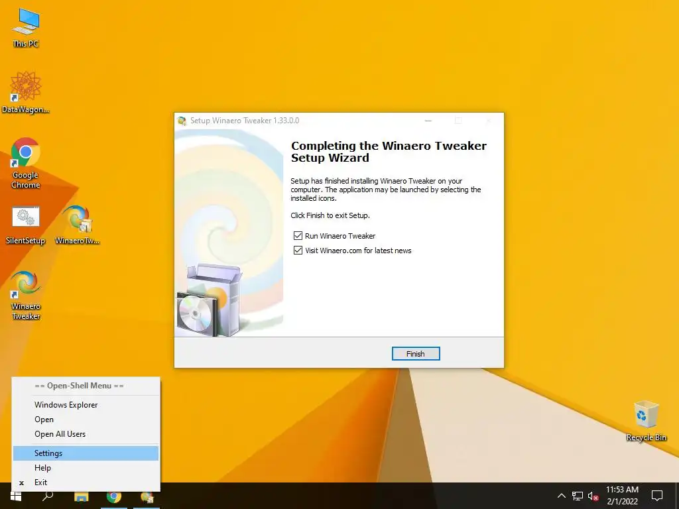Click Finish to exit Setup

pos(416,354)
